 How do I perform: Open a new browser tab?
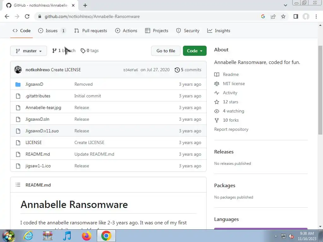tap(85, 5)
